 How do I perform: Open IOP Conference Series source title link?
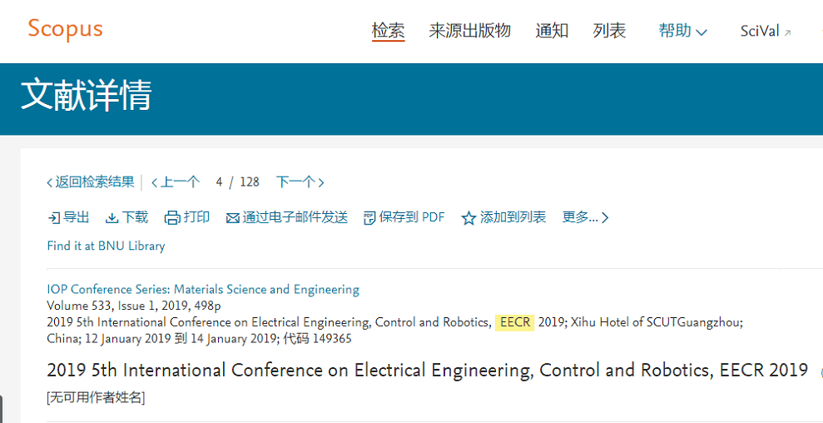(203, 290)
